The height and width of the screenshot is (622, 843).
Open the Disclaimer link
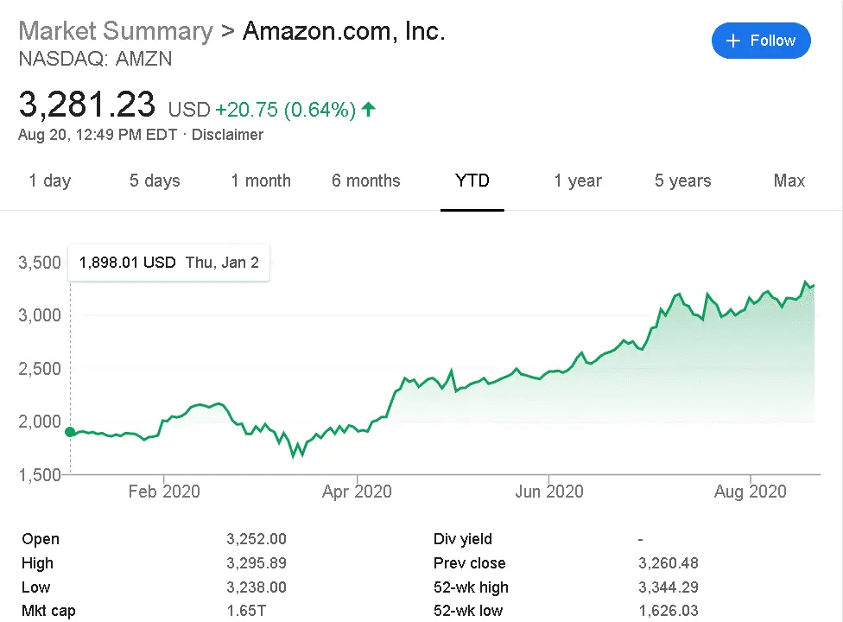[227, 135]
